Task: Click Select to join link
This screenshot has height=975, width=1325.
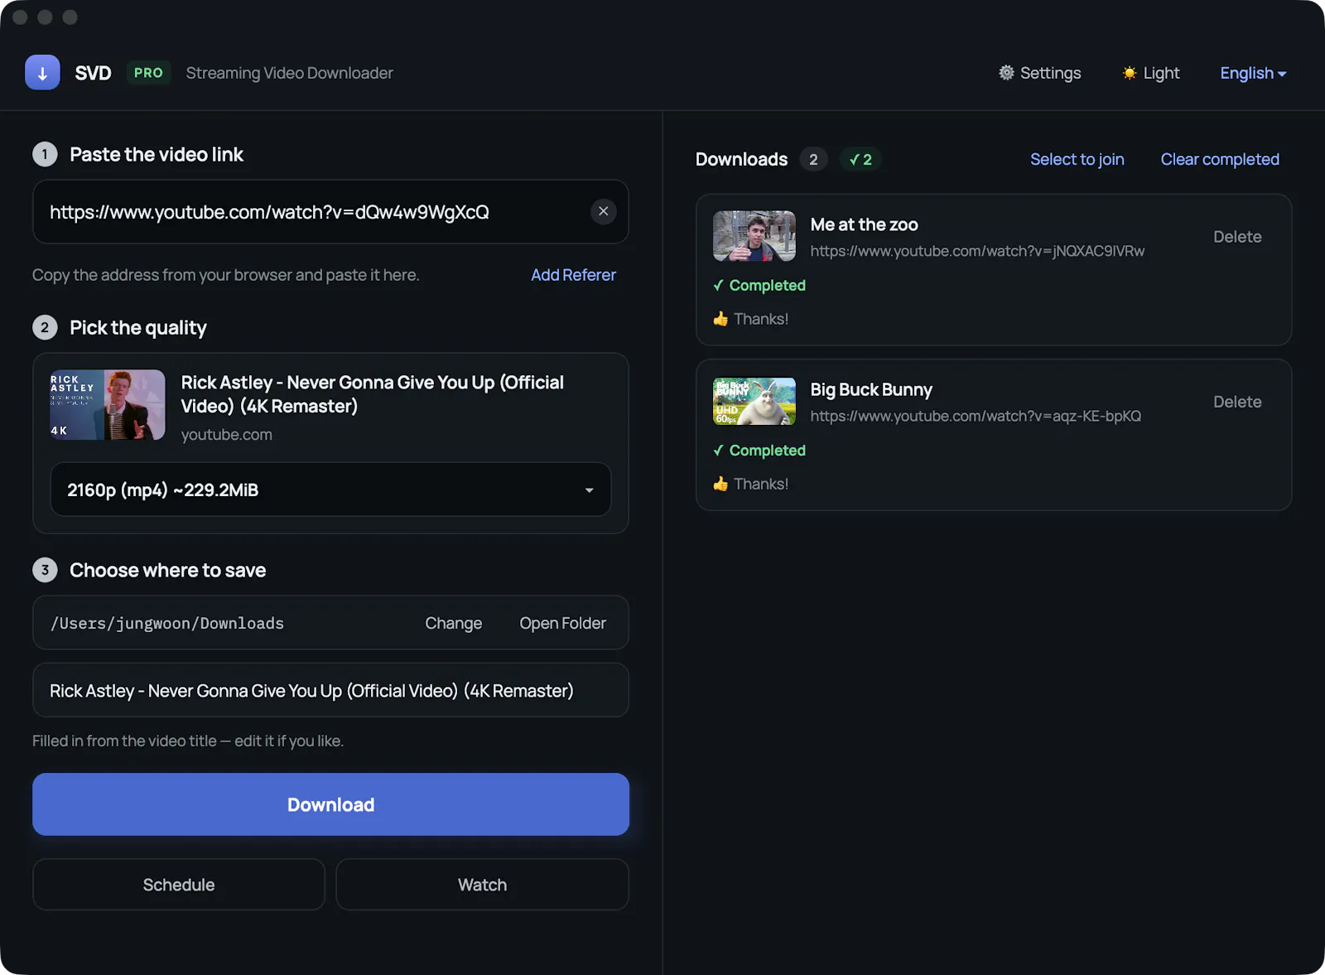Action: tap(1077, 159)
